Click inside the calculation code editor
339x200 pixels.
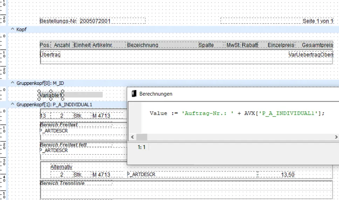click(x=231, y=119)
